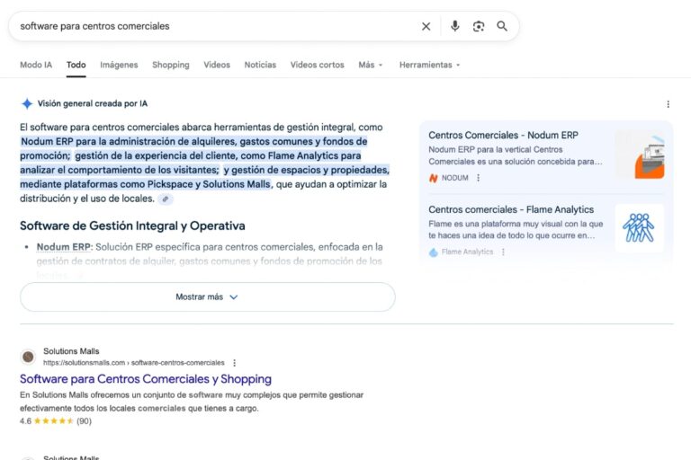
Task: Click the Solutions Malls site favicon
Action: click(28, 357)
